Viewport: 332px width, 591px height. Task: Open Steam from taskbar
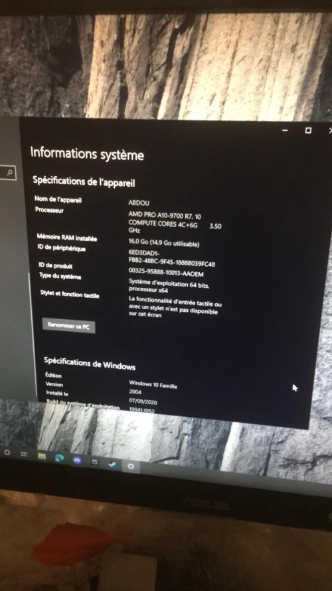(x=112, y=464)
